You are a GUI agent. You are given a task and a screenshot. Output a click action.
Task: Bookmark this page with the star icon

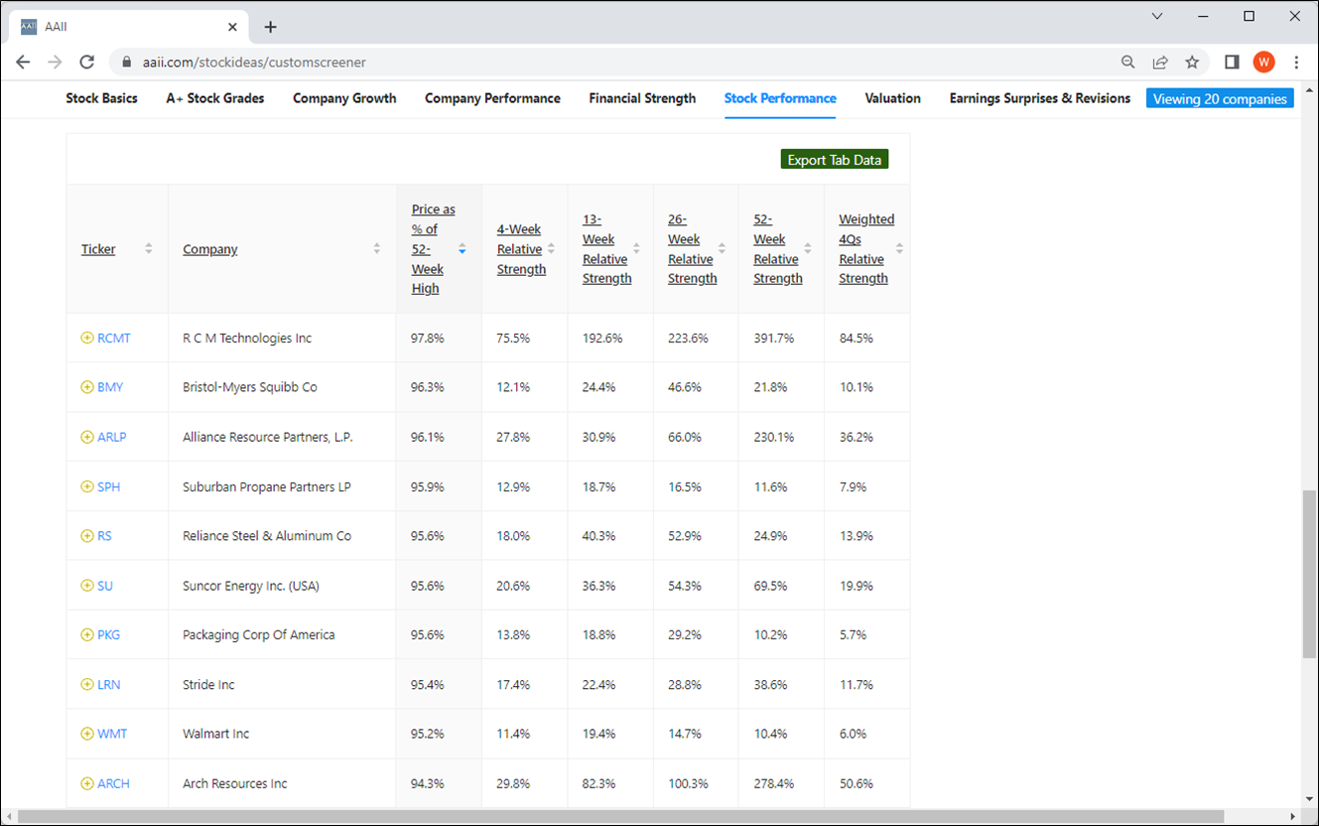[x=1192, y=62]
